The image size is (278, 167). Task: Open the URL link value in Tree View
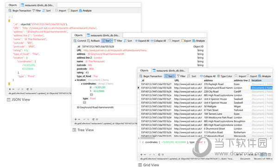tap(115, 51)
